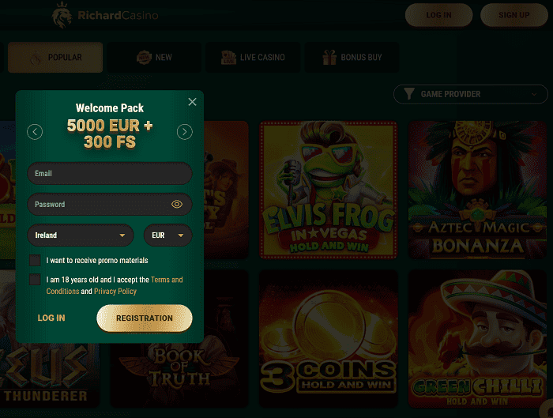Image resolution: width=553 pixels, height=418 pixels.
Task: Click the Richard Casino lion logo
Action: (62, 15)
